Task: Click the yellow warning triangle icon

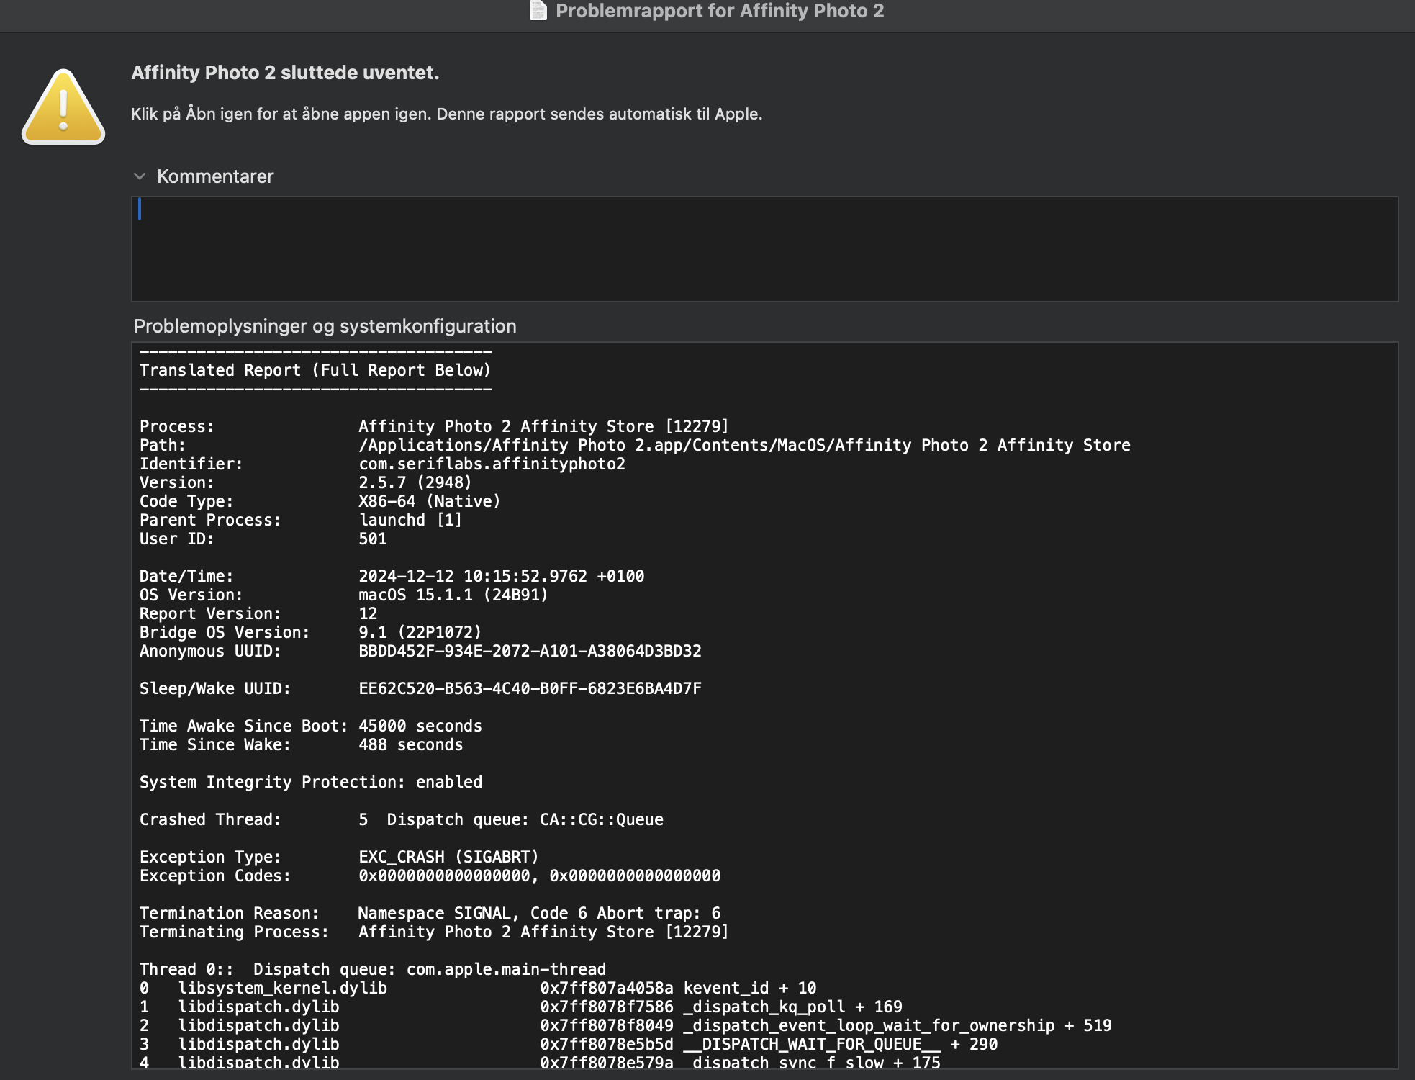Action: [x=63, y=108]
